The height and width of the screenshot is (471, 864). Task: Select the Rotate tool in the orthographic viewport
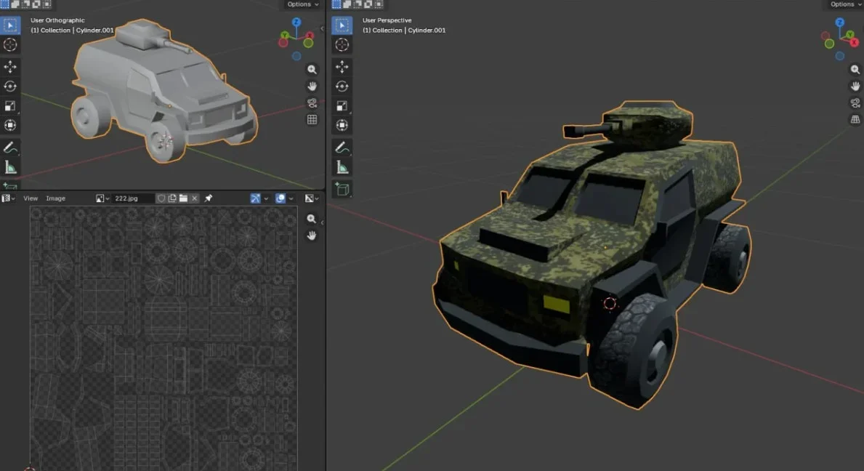click(10, 86)
